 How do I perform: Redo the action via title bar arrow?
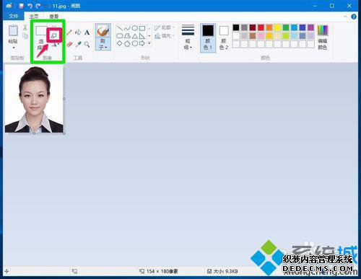point(38,6)
